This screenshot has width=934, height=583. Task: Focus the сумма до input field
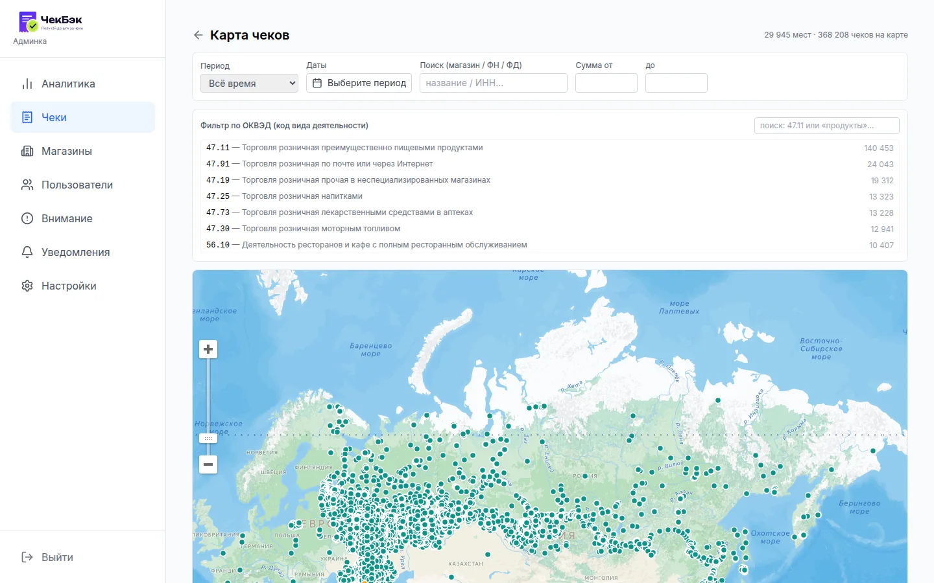click(677, 83)
